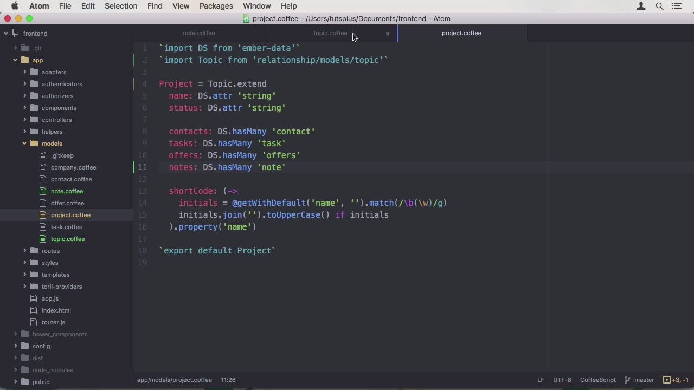Open Spotlight search icon
Image resolution: width=694 pixels, height=390 pixels.
pyautogui.click(x=659, y=6)
